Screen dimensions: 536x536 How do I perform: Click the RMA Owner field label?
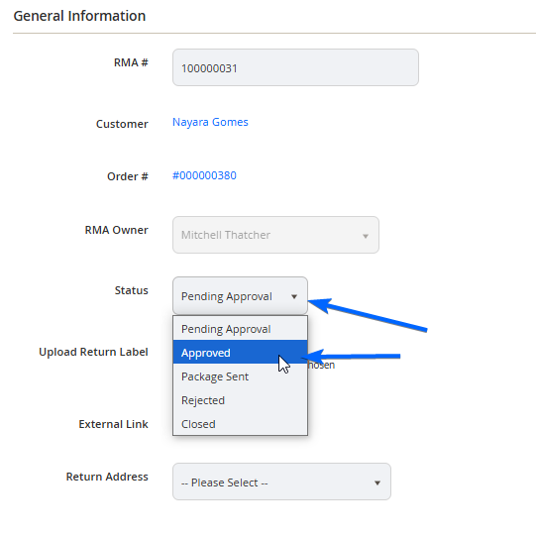(116, 230)
